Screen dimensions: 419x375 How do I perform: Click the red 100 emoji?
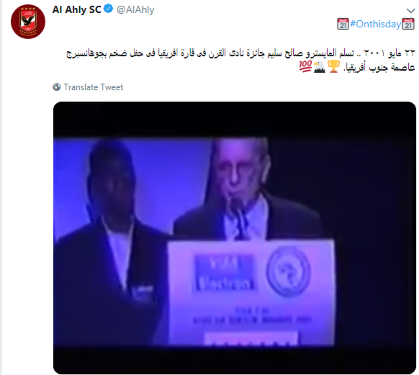click(305, 66)
